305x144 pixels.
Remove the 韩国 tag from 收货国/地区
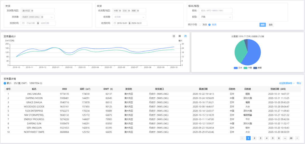click(138, 10)
